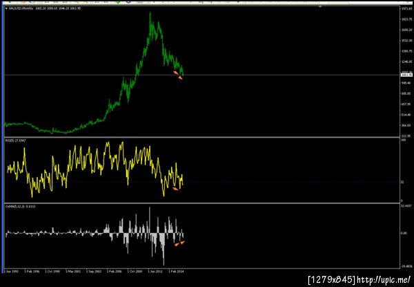This screenshot has width=414, height=287.
Task: Select the green gold price line peak
Action: [x=150, y=14]
